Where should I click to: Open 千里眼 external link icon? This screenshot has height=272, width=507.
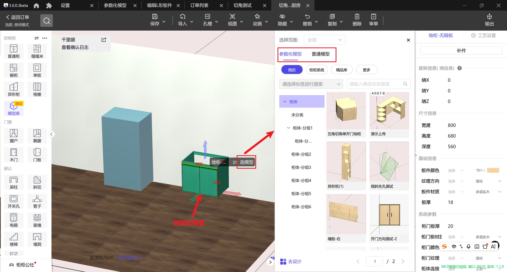point(104,40)
